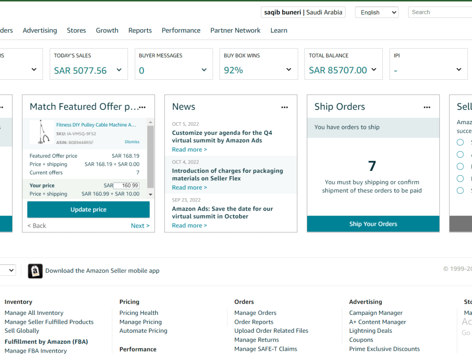Select the fifth radio button in the Sell card
The image size is (472, 354).
click(460, 191)
